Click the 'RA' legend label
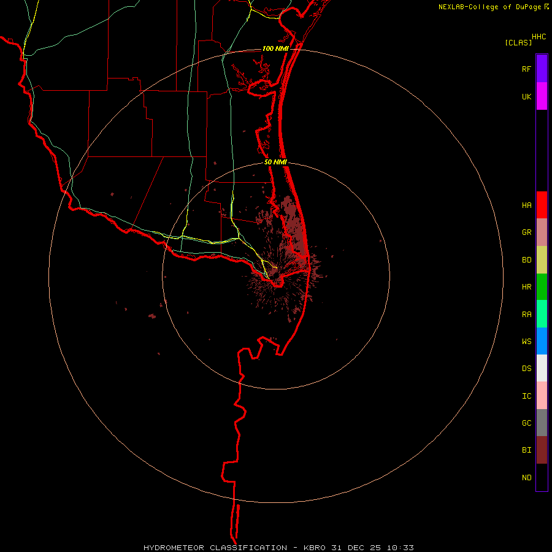The width and height of the screenshot is (552, 552). click(526, 315)
